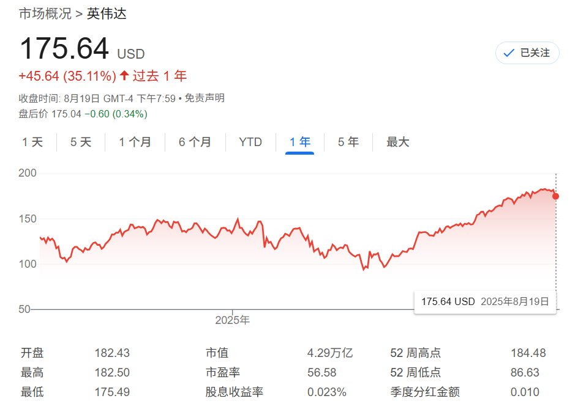Click the 最低 value 175.49

pos(112,392)
